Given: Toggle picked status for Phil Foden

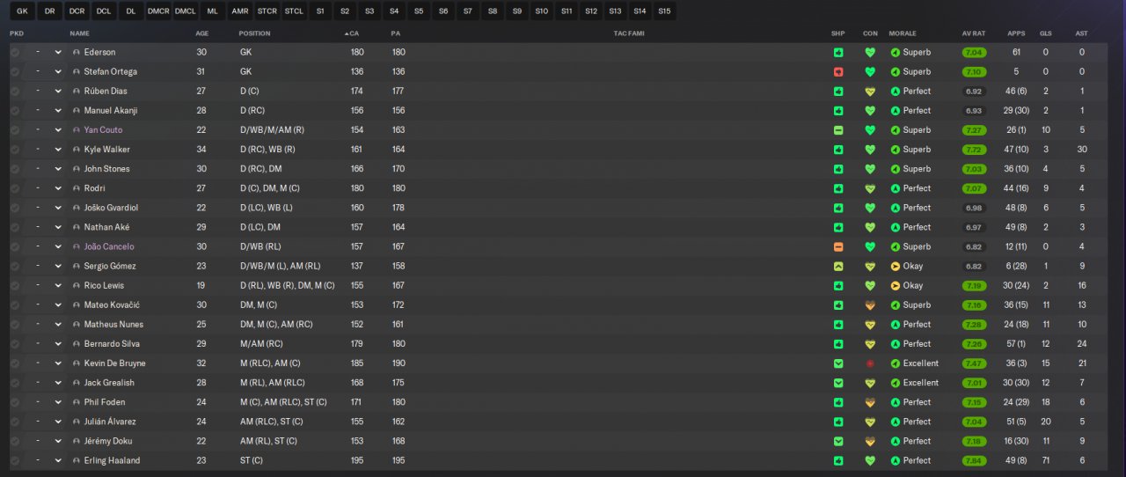Looking at the screenshot, I should tap(14, 402).
